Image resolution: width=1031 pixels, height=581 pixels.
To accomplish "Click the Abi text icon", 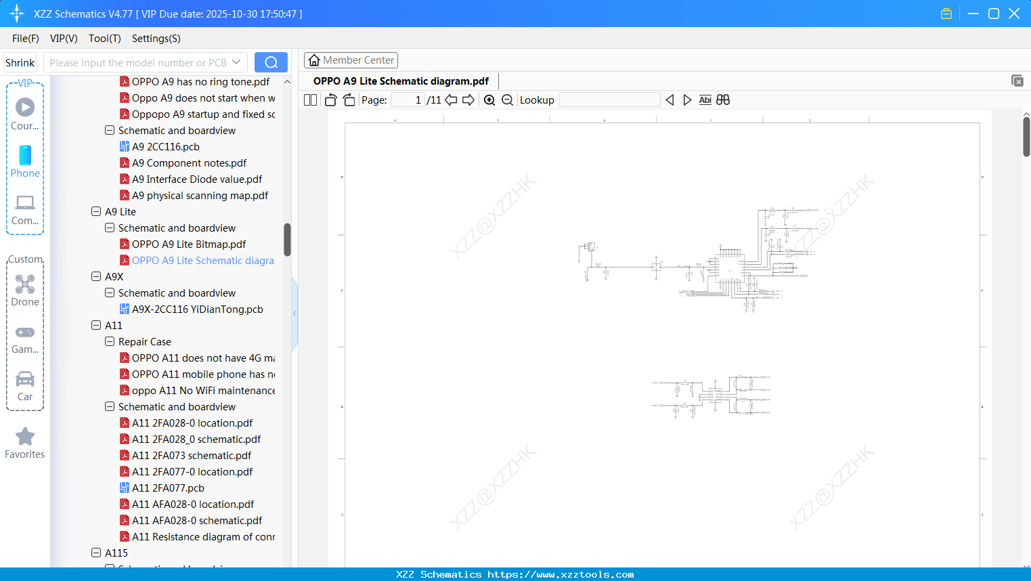I will pos(705,100).
